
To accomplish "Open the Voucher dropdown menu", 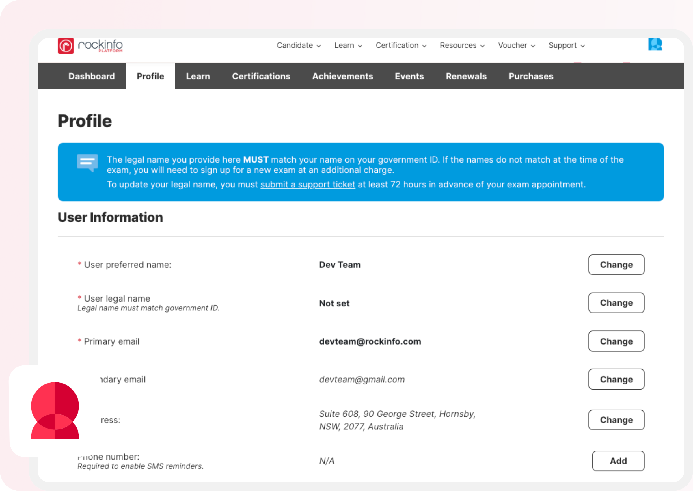I will [516, 45].
